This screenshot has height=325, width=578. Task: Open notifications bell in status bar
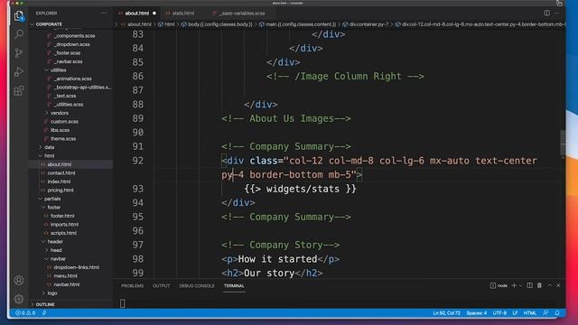(x=557, y=313)
